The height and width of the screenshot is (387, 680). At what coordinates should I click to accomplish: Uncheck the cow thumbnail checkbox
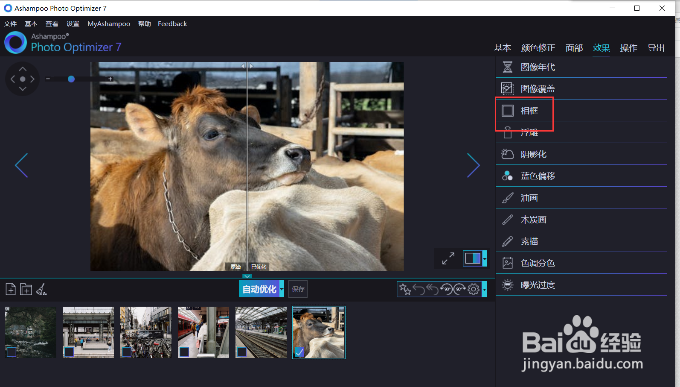pos(299,352)
